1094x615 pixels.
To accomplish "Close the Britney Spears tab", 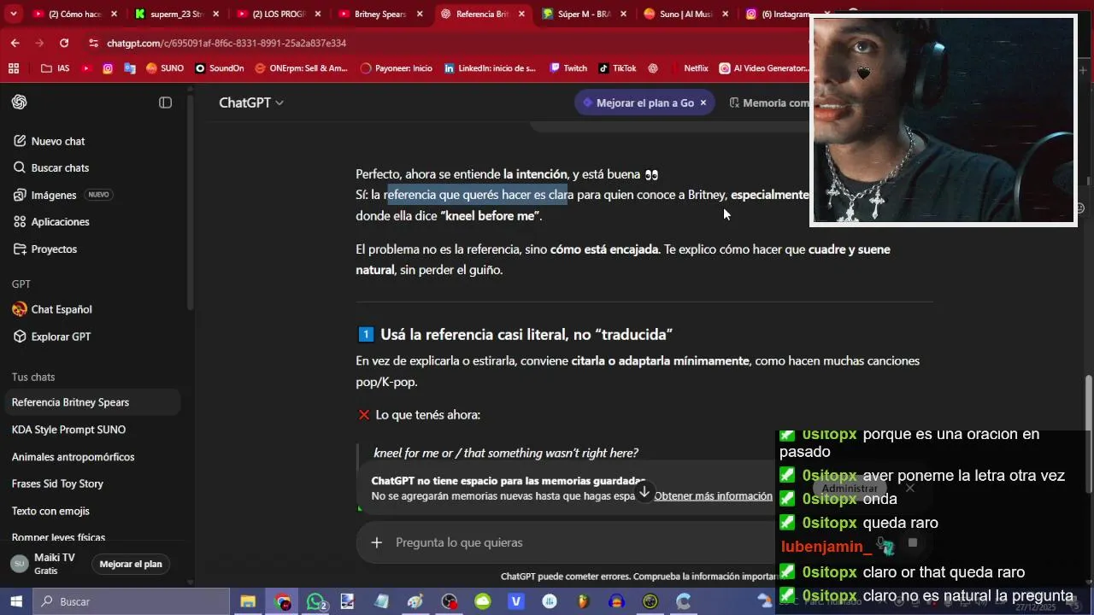I will [x=420, y=14].
